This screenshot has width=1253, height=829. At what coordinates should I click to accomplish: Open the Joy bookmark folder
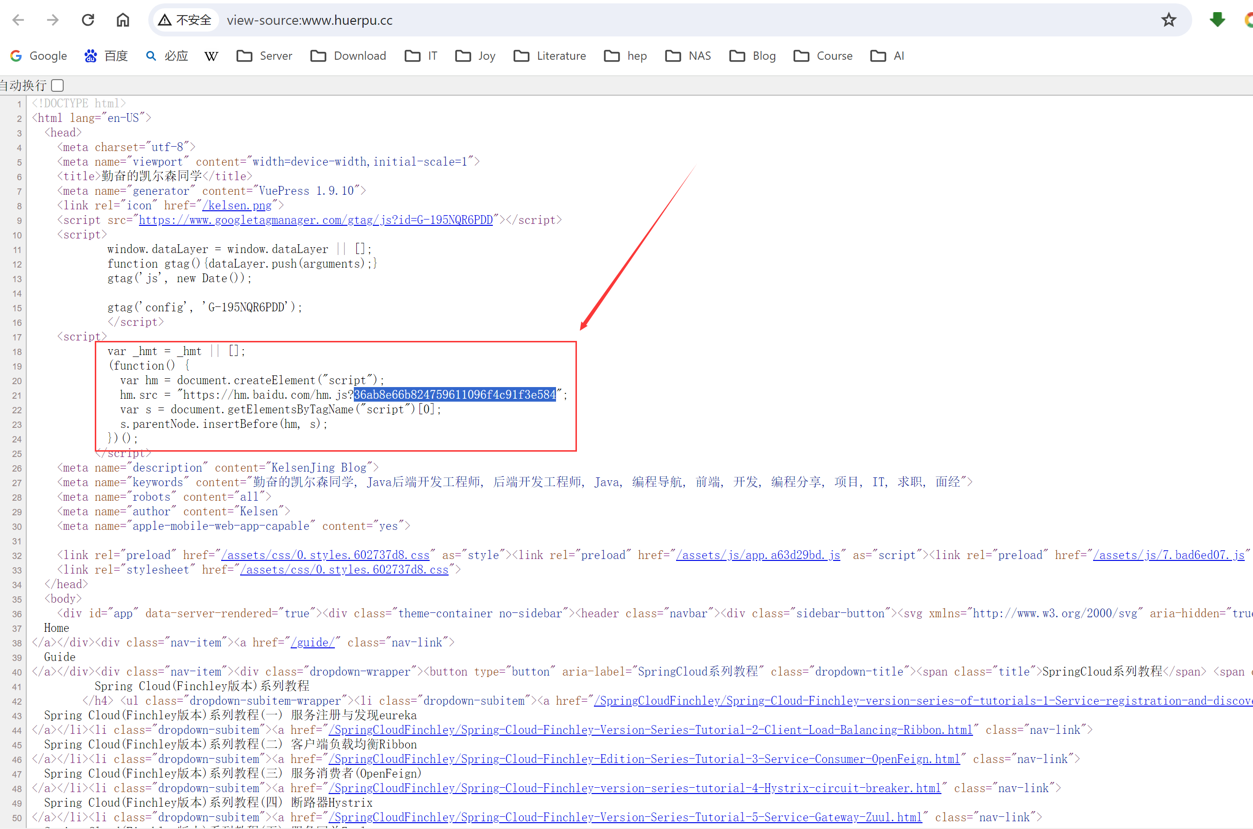pos(475,56)
